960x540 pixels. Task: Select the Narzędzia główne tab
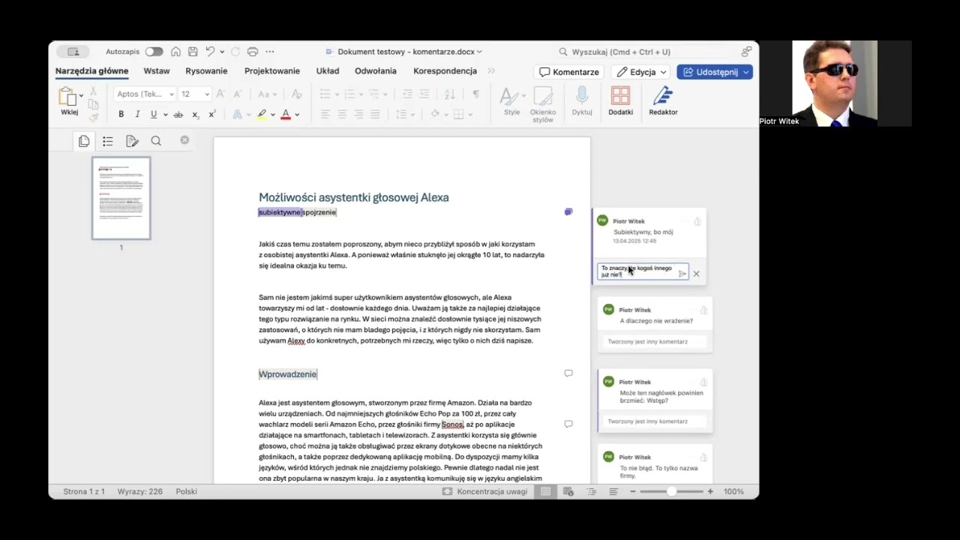pos(91,70)
